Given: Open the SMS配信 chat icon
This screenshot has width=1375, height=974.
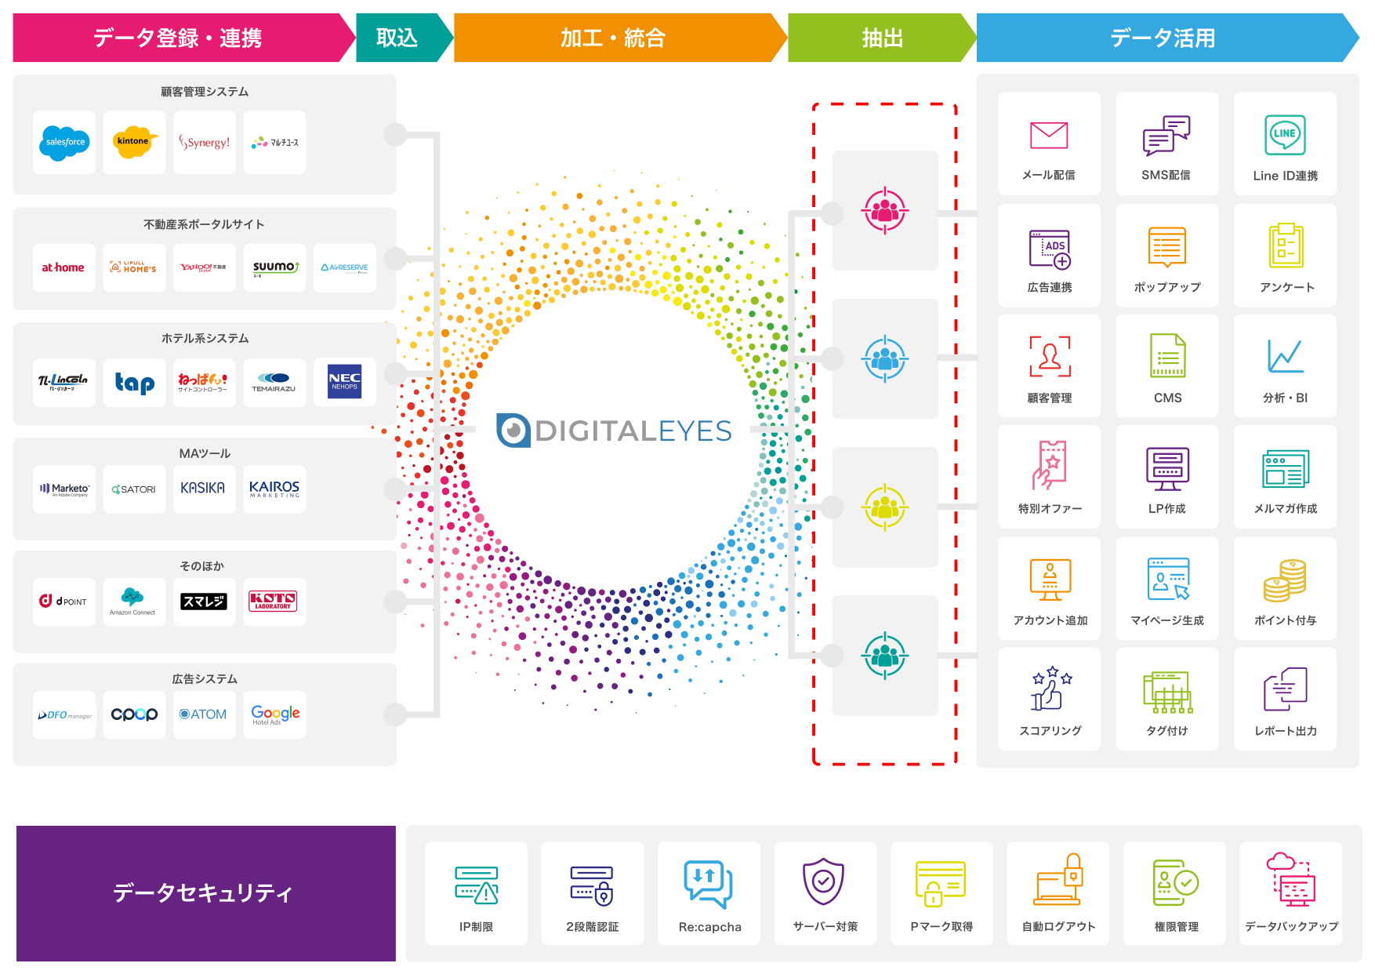Looking at the screenshot, I should click(1166, 135).
